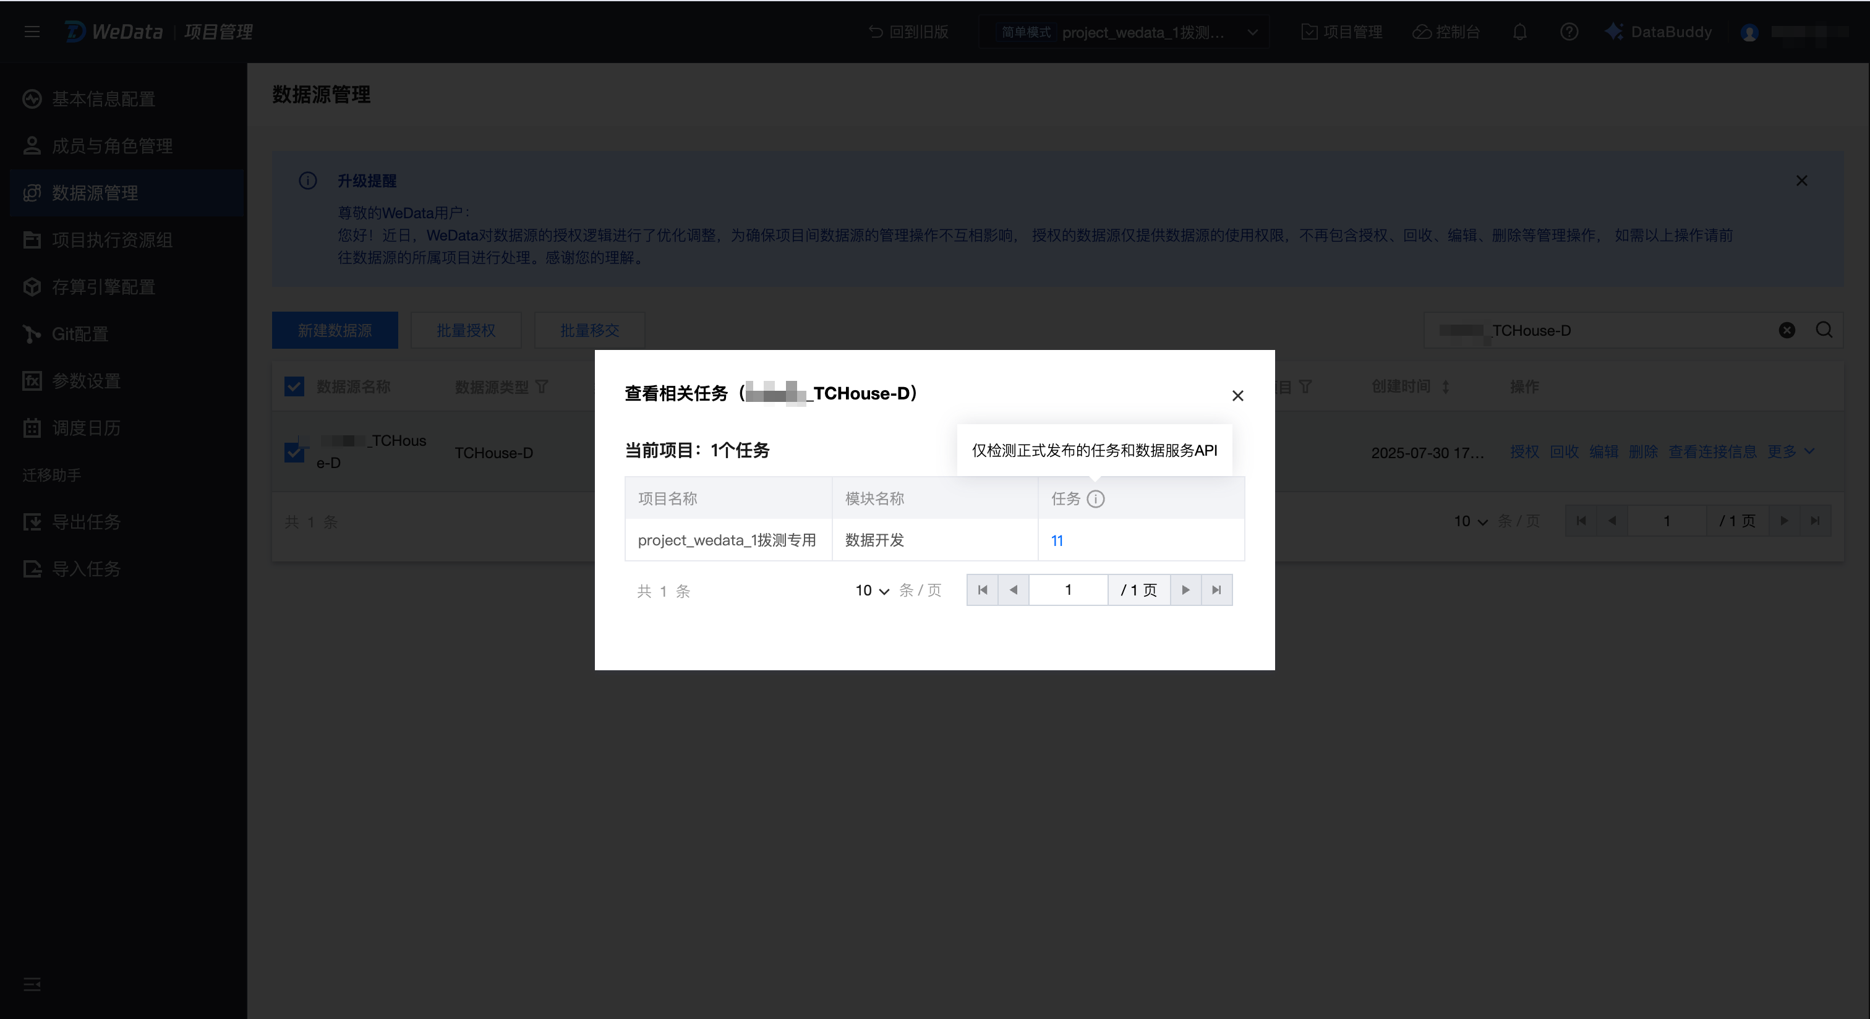Toggle the select-all header checkbox

294,386
